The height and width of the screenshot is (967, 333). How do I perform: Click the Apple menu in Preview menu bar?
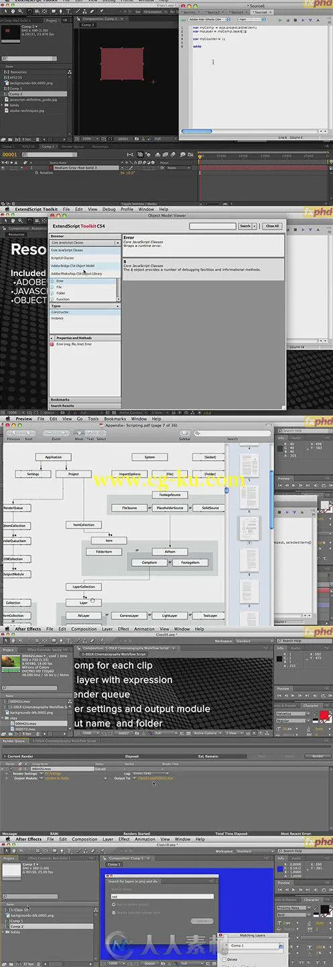7,418
